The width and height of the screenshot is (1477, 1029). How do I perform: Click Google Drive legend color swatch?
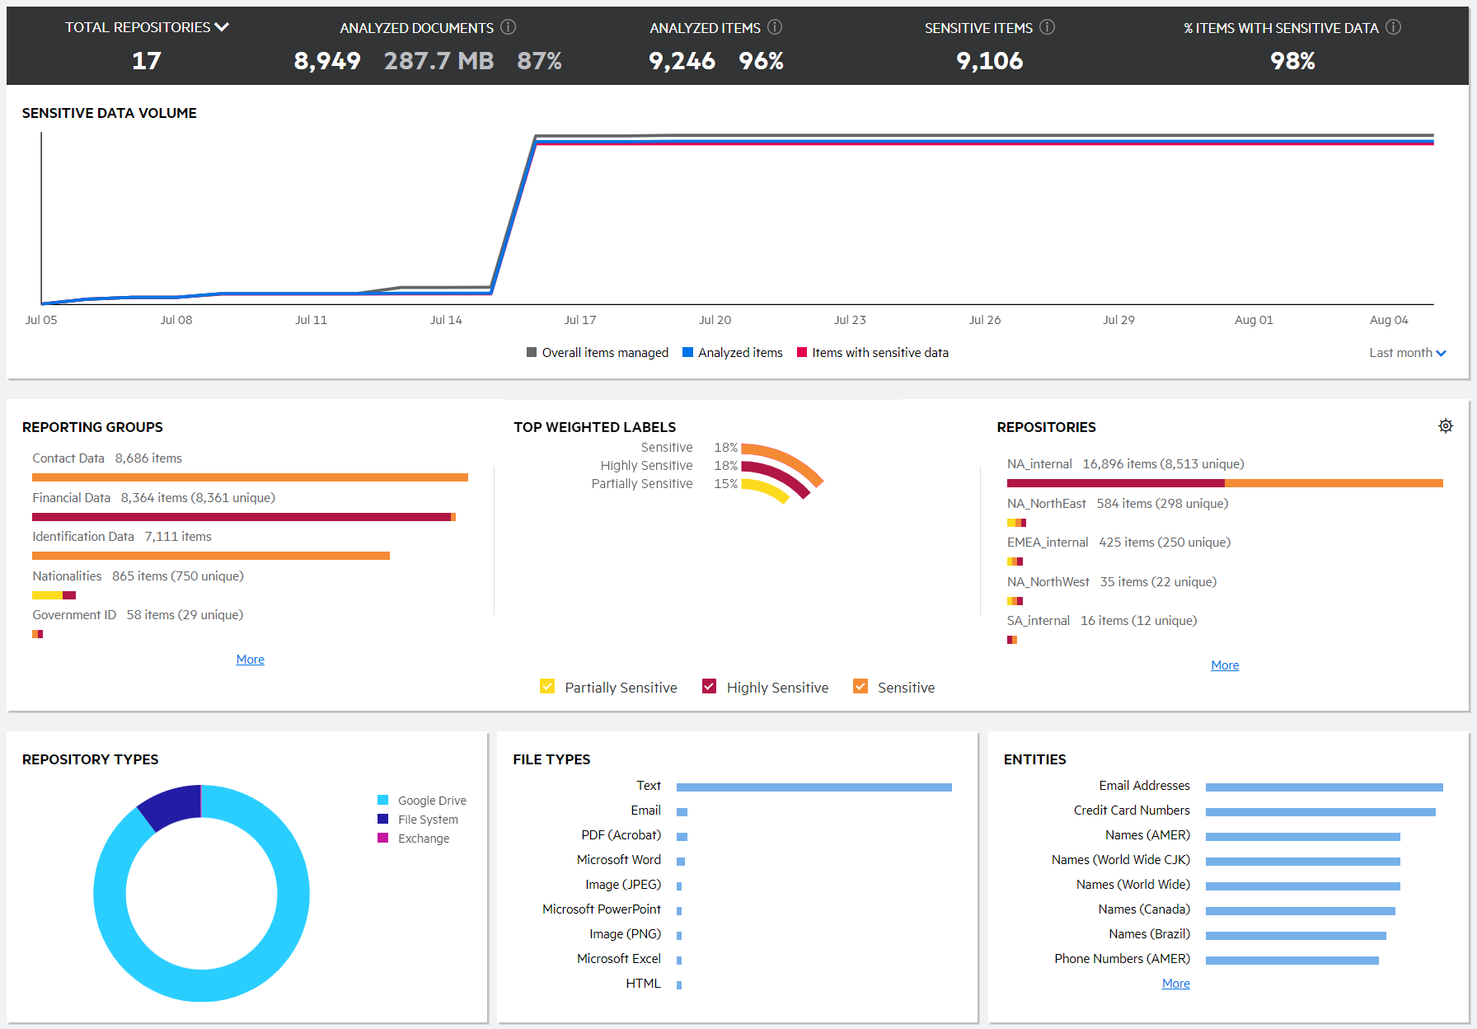[383, 800]
